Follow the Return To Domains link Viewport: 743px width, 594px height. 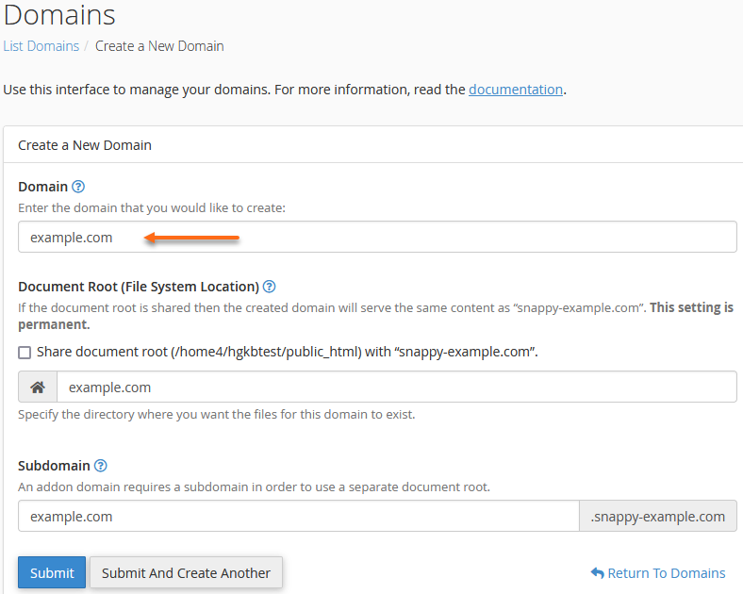[666, 573]
